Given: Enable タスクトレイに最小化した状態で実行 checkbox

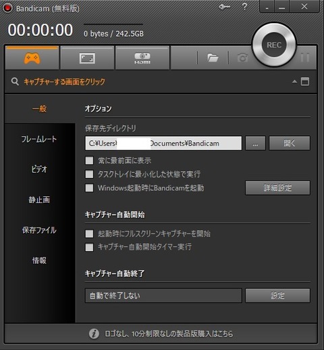Looking at the screenshot, I should pyautogui.click(x=89, y=174).
